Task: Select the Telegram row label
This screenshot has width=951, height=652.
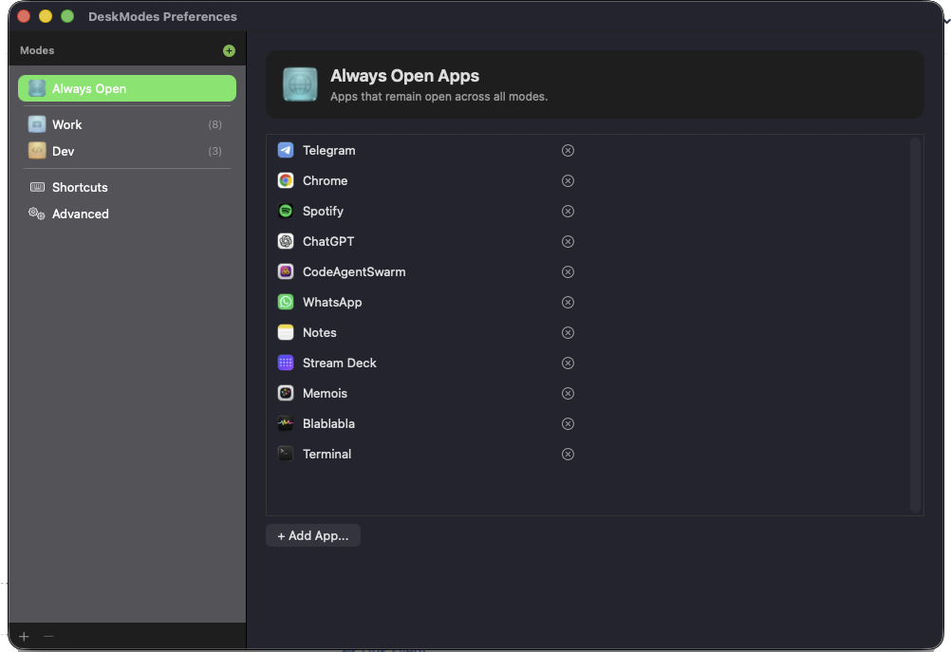Action: (x=328, y=150)
